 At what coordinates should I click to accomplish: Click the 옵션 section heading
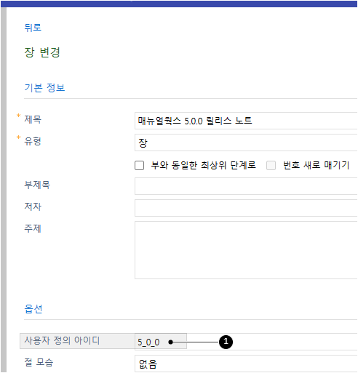point(33,309)
